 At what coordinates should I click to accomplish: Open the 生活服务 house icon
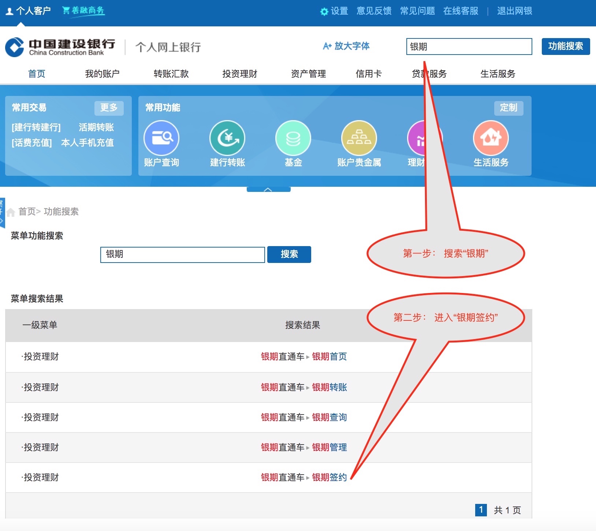coord(491,138)
